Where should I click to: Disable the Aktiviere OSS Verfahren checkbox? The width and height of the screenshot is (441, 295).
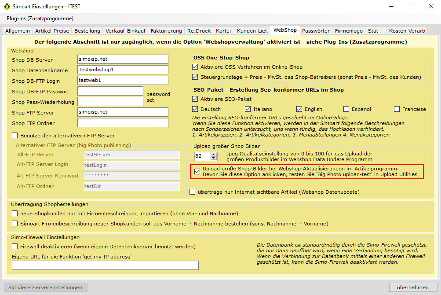pyautogui.click(x=195, y=67)
